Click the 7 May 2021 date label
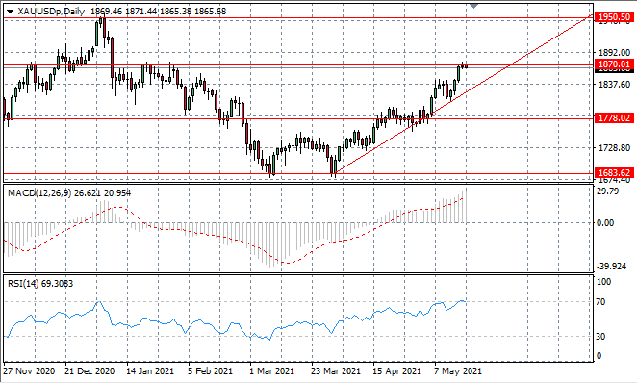This screenshot has height=383, width=637. point(458,371)
